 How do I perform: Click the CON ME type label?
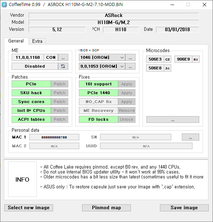click(51, 57)
